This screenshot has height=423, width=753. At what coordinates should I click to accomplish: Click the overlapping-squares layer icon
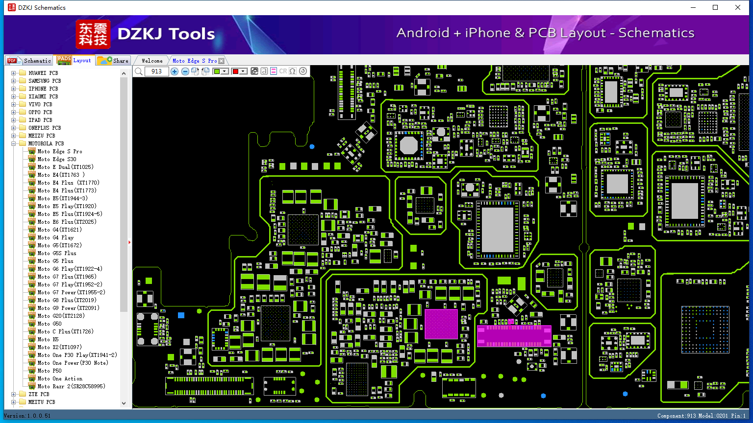[x=254, y=71]
